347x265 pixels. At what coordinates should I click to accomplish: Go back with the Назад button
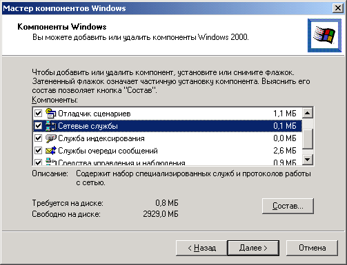tap(201, 248)
